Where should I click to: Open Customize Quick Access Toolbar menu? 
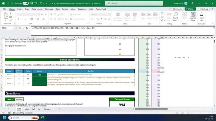(x=47, y=3)
